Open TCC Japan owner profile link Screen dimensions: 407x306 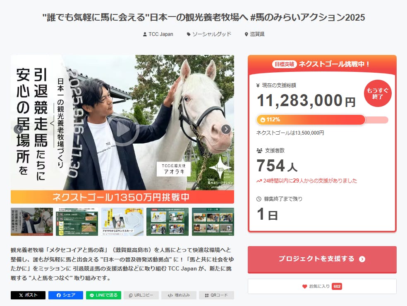(158, 34)
